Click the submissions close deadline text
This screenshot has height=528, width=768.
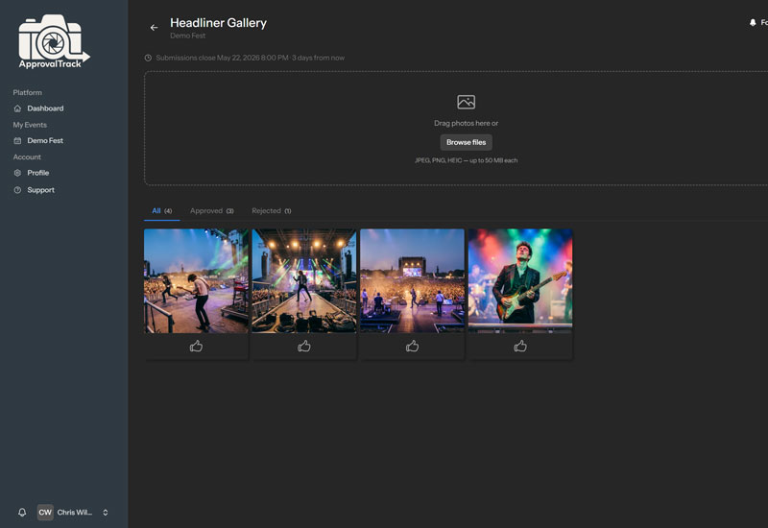pos(250,58)
